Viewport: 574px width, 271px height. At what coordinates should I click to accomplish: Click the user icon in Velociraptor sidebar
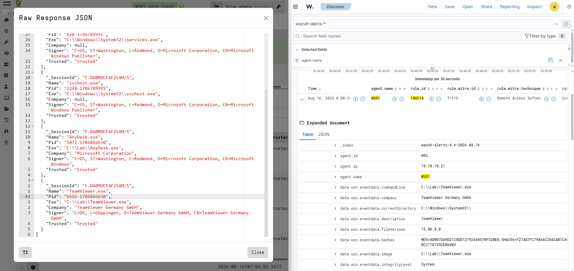tap(6, 87)
